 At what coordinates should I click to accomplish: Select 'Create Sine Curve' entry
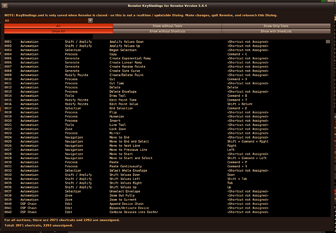[125, 71]
